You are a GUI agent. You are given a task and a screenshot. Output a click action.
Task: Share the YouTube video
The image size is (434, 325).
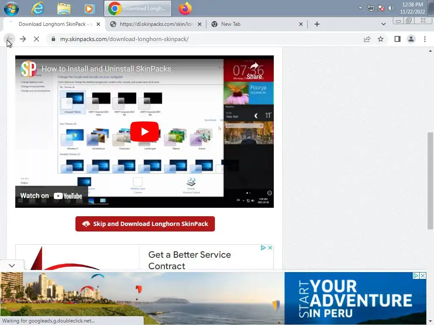[254, 71]
